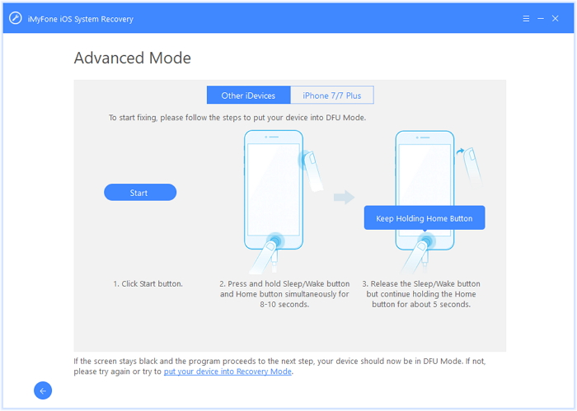Click the iMyFone wrench logo icon
Image resolution: width=577 pixels, height=411 pixels.
click(15, 18)
